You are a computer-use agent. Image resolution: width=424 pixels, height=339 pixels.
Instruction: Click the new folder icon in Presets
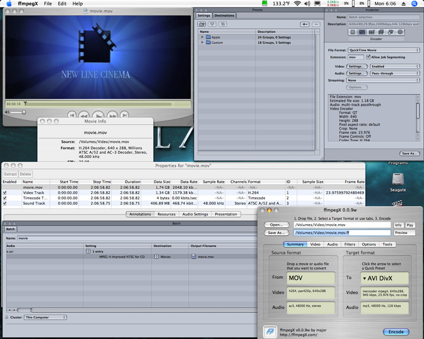(x=202, y=24)
